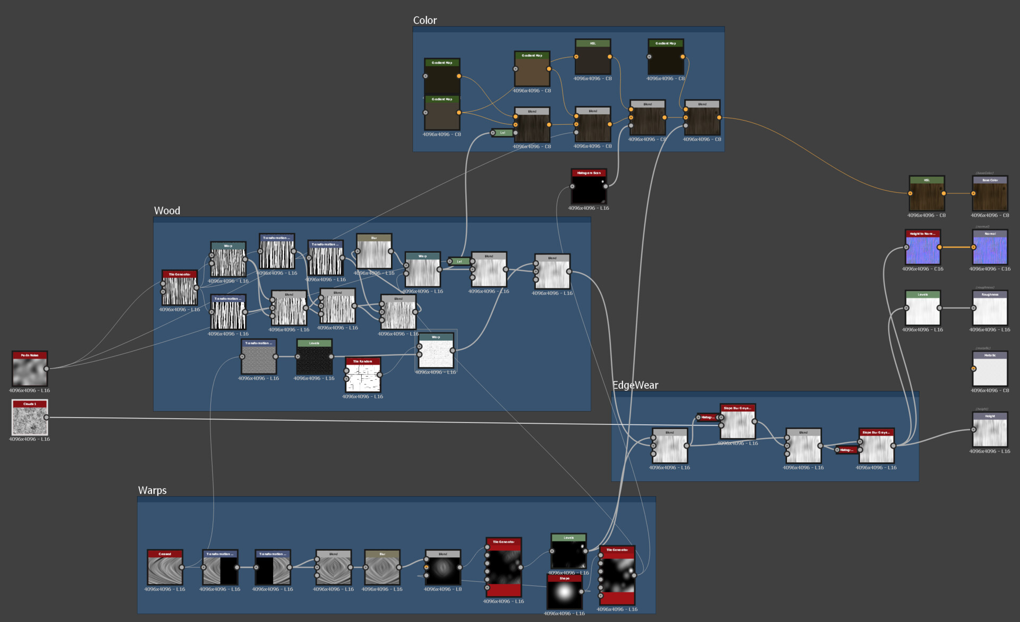This screenshot has height=622, width=1020.
Task: Select the Levels node feeding Roughness
Action: [923, 308]
